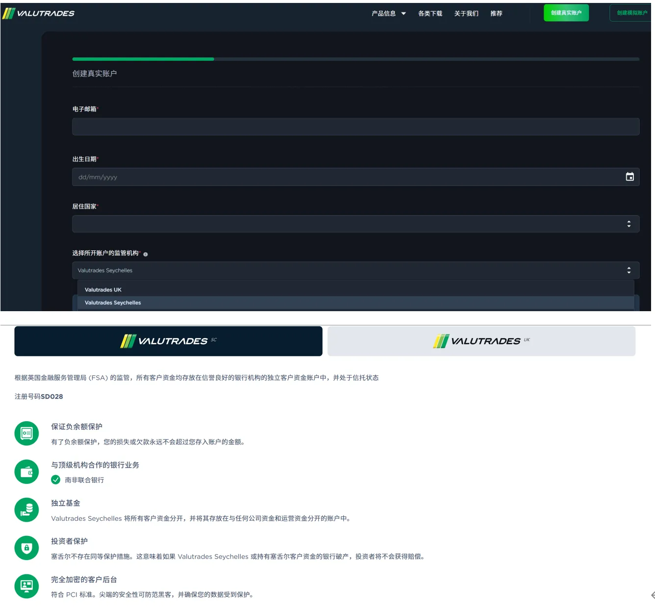
Task: Select the Valutrades UK option
Action: tap(355, 290)
